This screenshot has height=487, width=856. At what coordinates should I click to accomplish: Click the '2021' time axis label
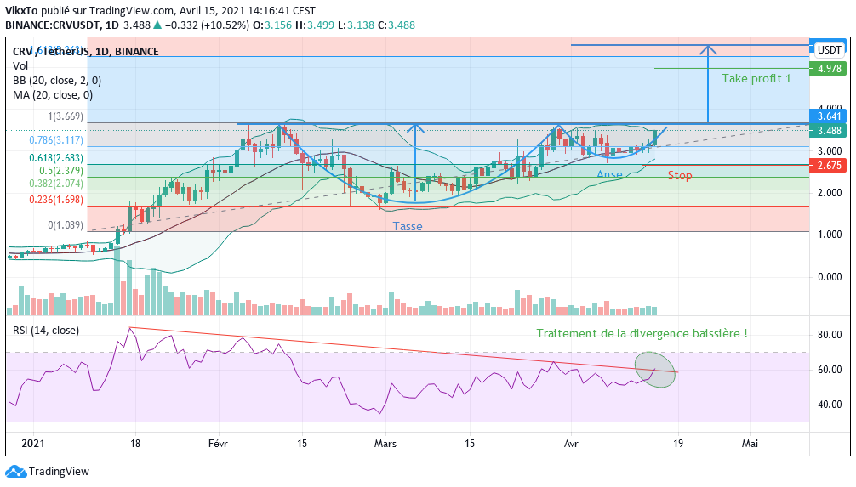coord(32,444)
